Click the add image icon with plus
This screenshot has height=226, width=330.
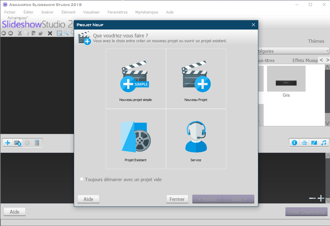pos(17,143)
